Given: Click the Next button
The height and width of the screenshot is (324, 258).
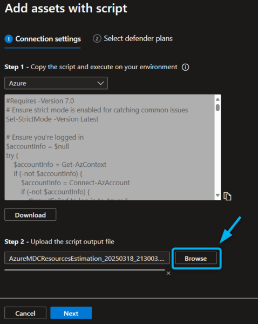Looking at the screenshot, I should (71, 313).
